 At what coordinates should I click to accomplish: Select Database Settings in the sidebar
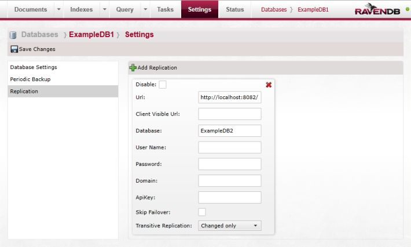click(x=63, y=67)
